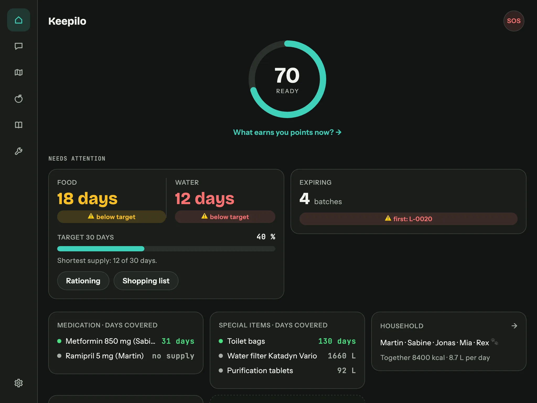This screenshot has height=403, width=537.
Task: Click the 70 READY score ring
Action: (287, 79)
